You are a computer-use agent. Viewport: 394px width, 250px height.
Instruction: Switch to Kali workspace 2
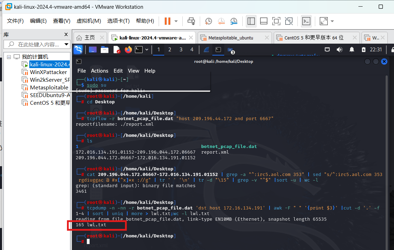169,50
